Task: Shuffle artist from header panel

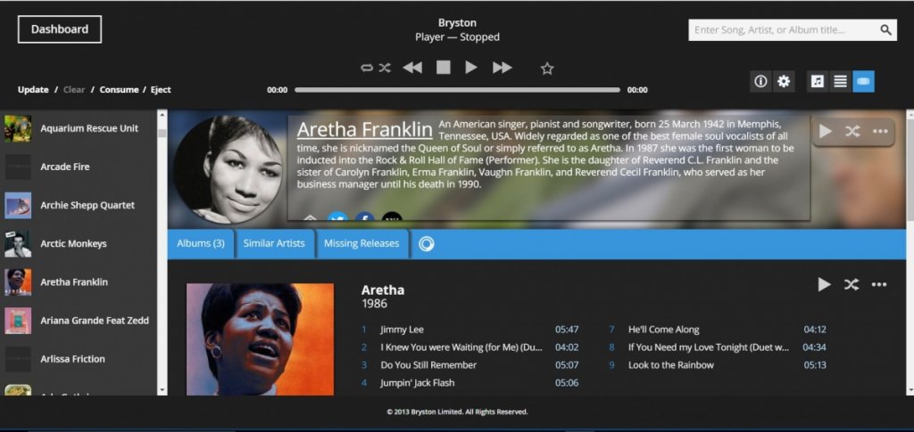Action: (x=852, y=132)
